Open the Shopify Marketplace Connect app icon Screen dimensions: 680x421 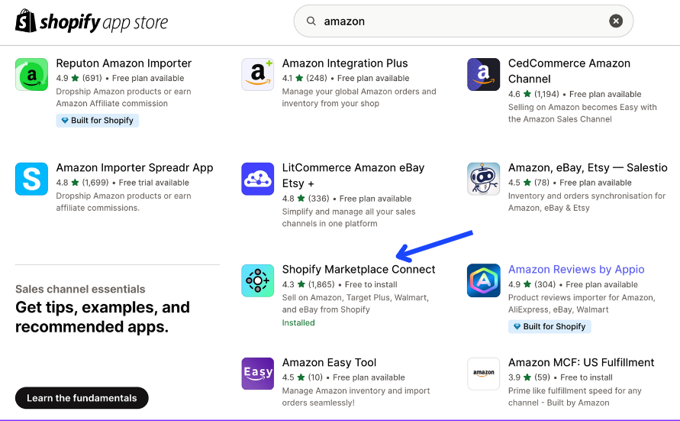pyautogui.click(x=258, y=281)
